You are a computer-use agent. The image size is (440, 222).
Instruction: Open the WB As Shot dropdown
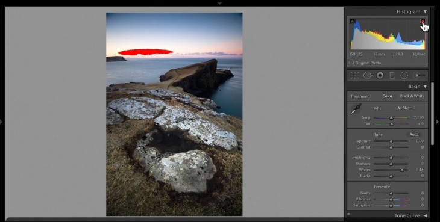pyautogui.click(x=406, y=108)
